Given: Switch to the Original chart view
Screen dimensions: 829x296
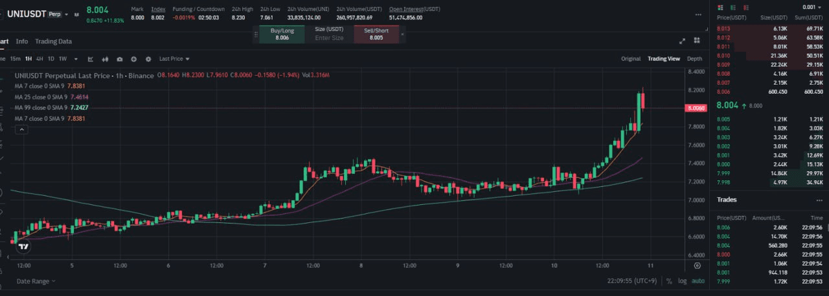Looking at the screenshot, I should 631,59.
